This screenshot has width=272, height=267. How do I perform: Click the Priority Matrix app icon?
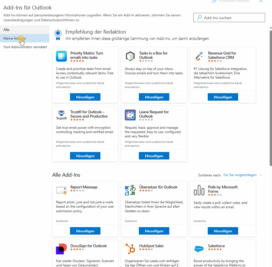pyautogui.click(x=61, y=56)
